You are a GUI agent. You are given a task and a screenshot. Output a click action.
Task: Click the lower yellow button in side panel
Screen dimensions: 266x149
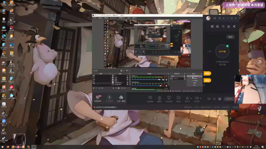(207, 80)
